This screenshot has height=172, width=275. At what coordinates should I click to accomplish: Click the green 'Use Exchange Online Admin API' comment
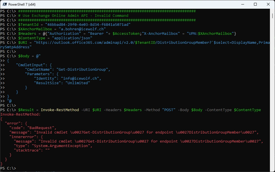[73, 16]
